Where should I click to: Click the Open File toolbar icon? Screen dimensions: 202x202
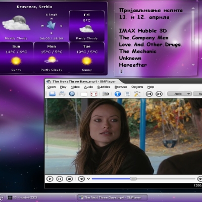click(x=52, y=93)
